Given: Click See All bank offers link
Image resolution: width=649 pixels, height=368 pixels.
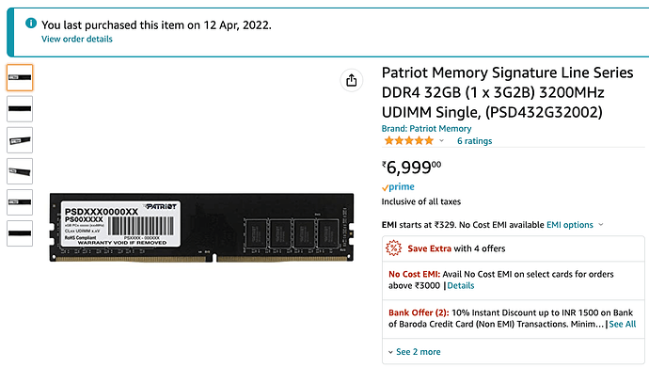Looking at the screenshot, I should tap(622, 324).
